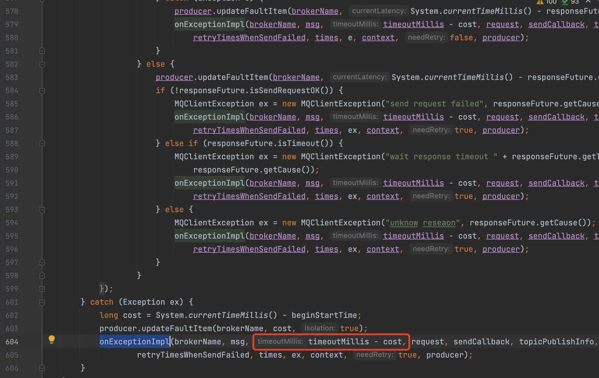599x378 pixels.
Task: Click fold end marker at line 581
Action: 42,51
